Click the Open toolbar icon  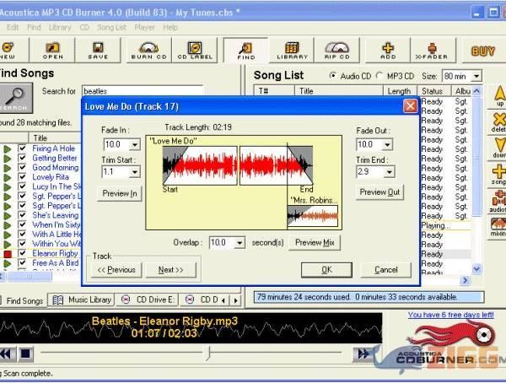click(52, 51)
